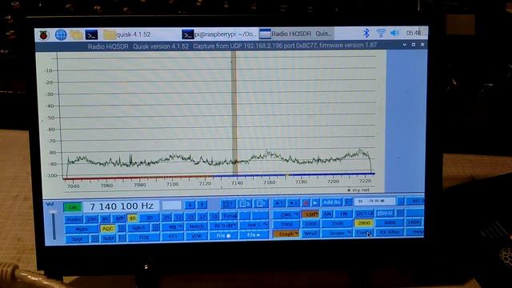Click the play recording arrow button
This screenshot has height=288, width=512.
315,202
